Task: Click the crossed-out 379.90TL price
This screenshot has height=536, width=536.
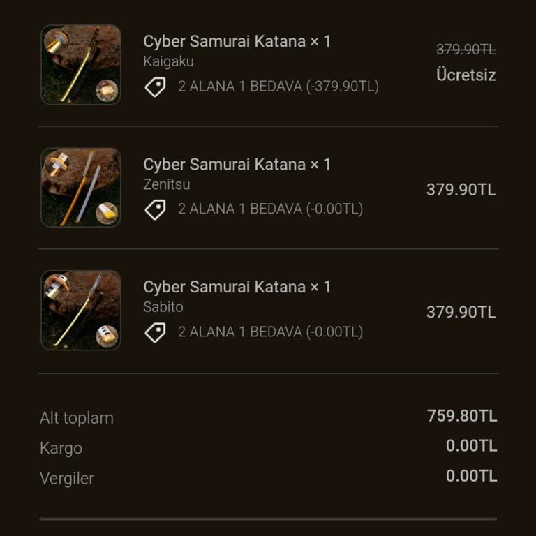Action: tap(466, 50)
